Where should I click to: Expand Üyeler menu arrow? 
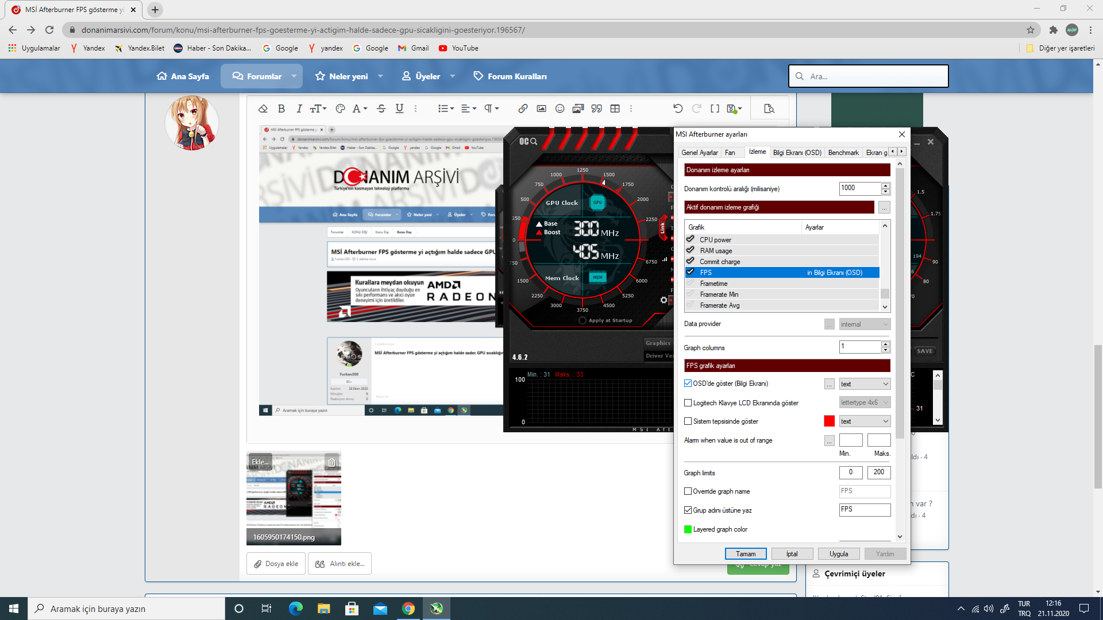coord(453,76)
